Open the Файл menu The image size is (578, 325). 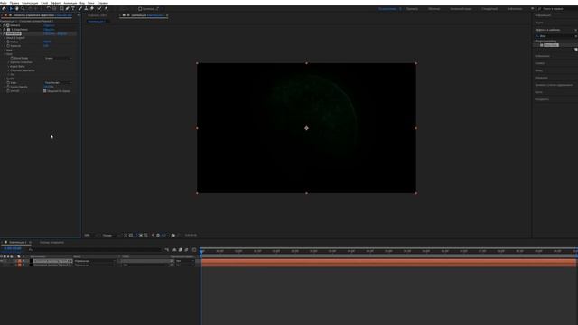click(4, 3)
